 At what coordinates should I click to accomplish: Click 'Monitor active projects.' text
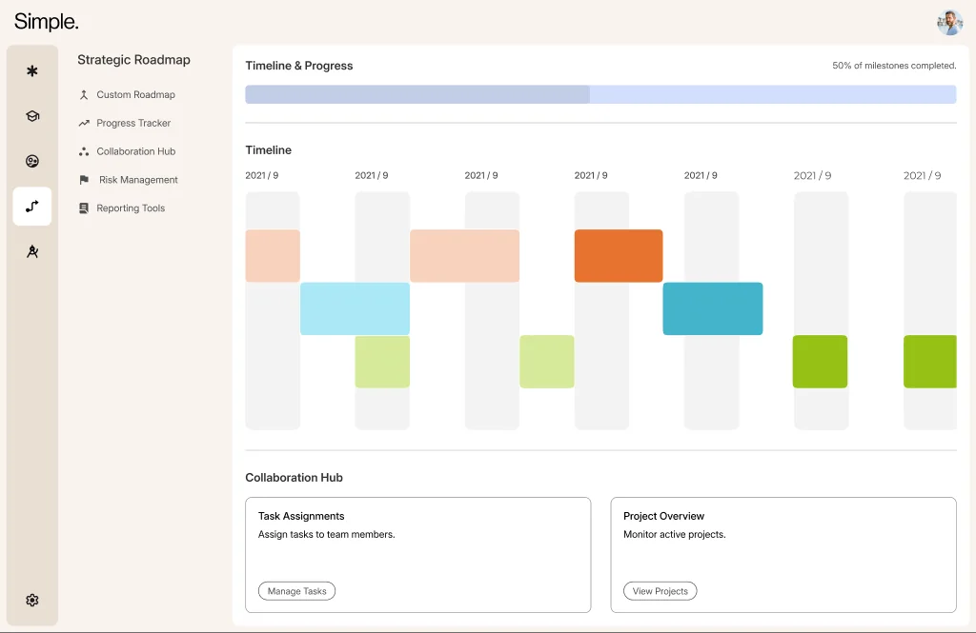(675, 534)
